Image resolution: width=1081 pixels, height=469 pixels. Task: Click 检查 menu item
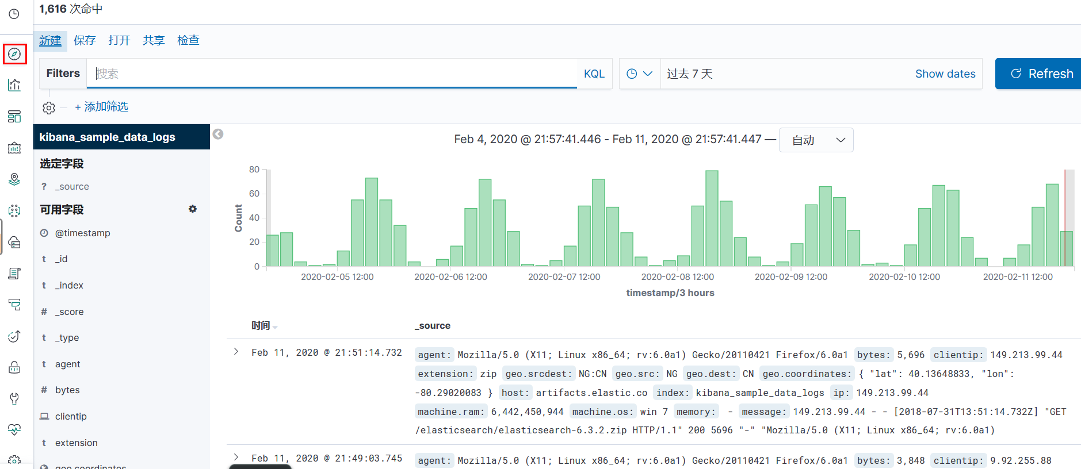coord(188,40)
